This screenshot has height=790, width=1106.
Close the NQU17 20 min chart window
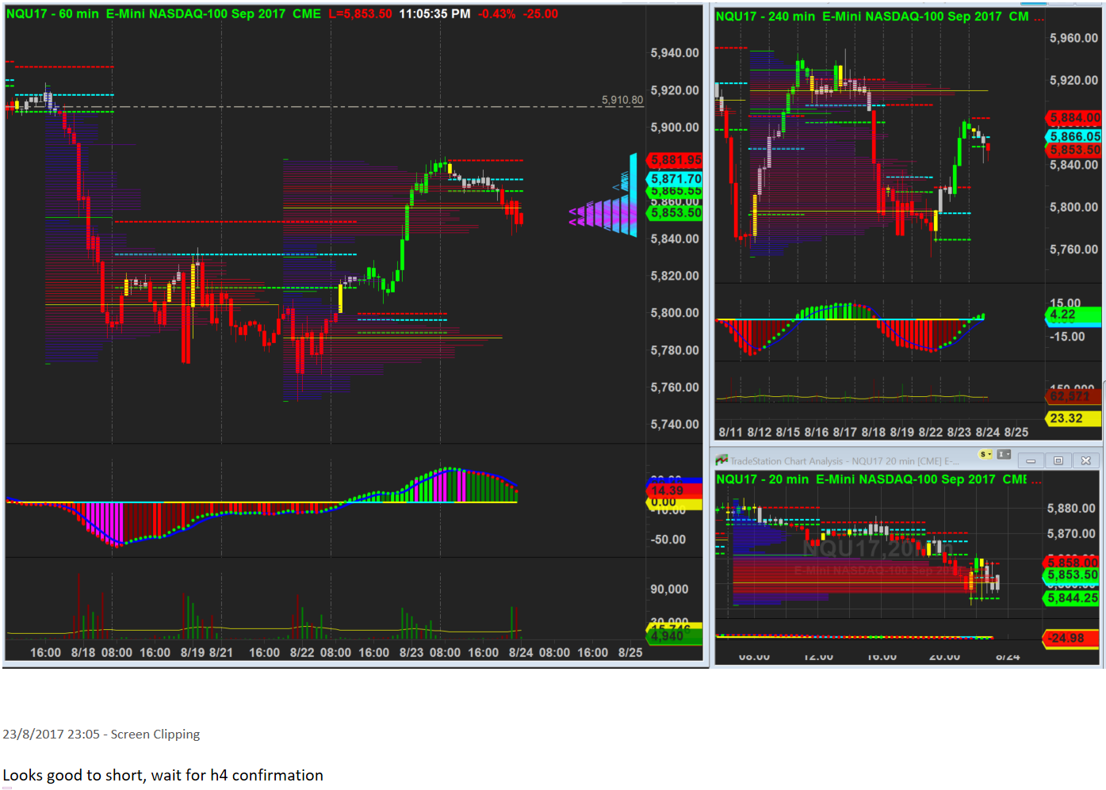pos(1085,460)
